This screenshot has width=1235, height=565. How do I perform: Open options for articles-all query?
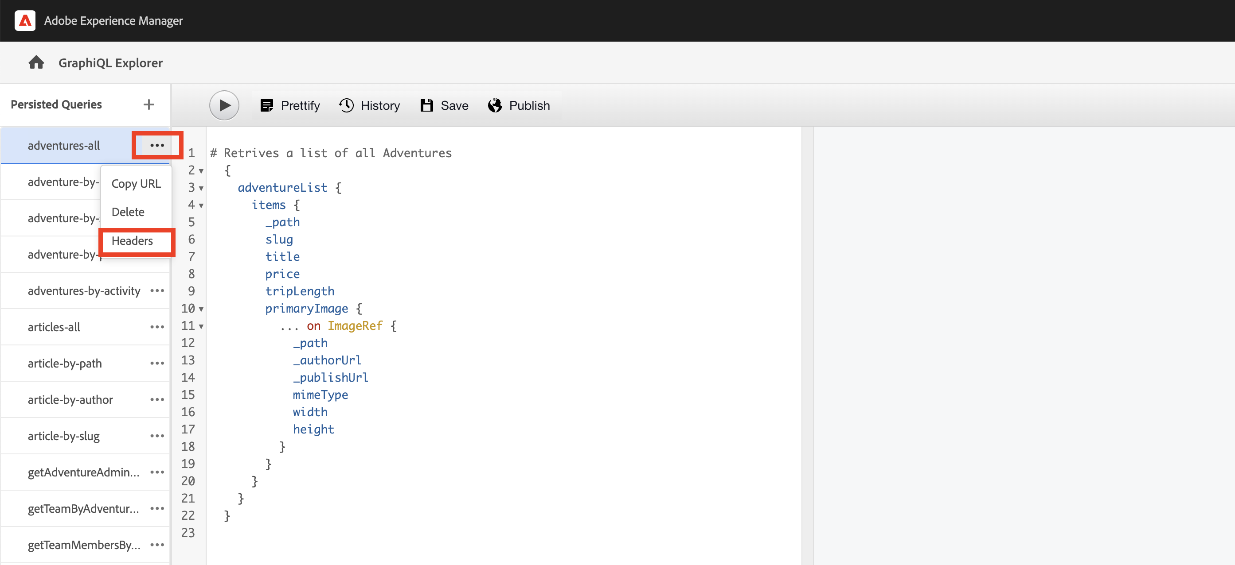[x=157, y=327]
